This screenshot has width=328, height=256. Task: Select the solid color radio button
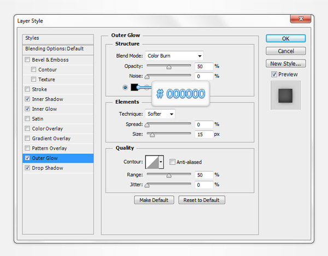coord(126,87)
